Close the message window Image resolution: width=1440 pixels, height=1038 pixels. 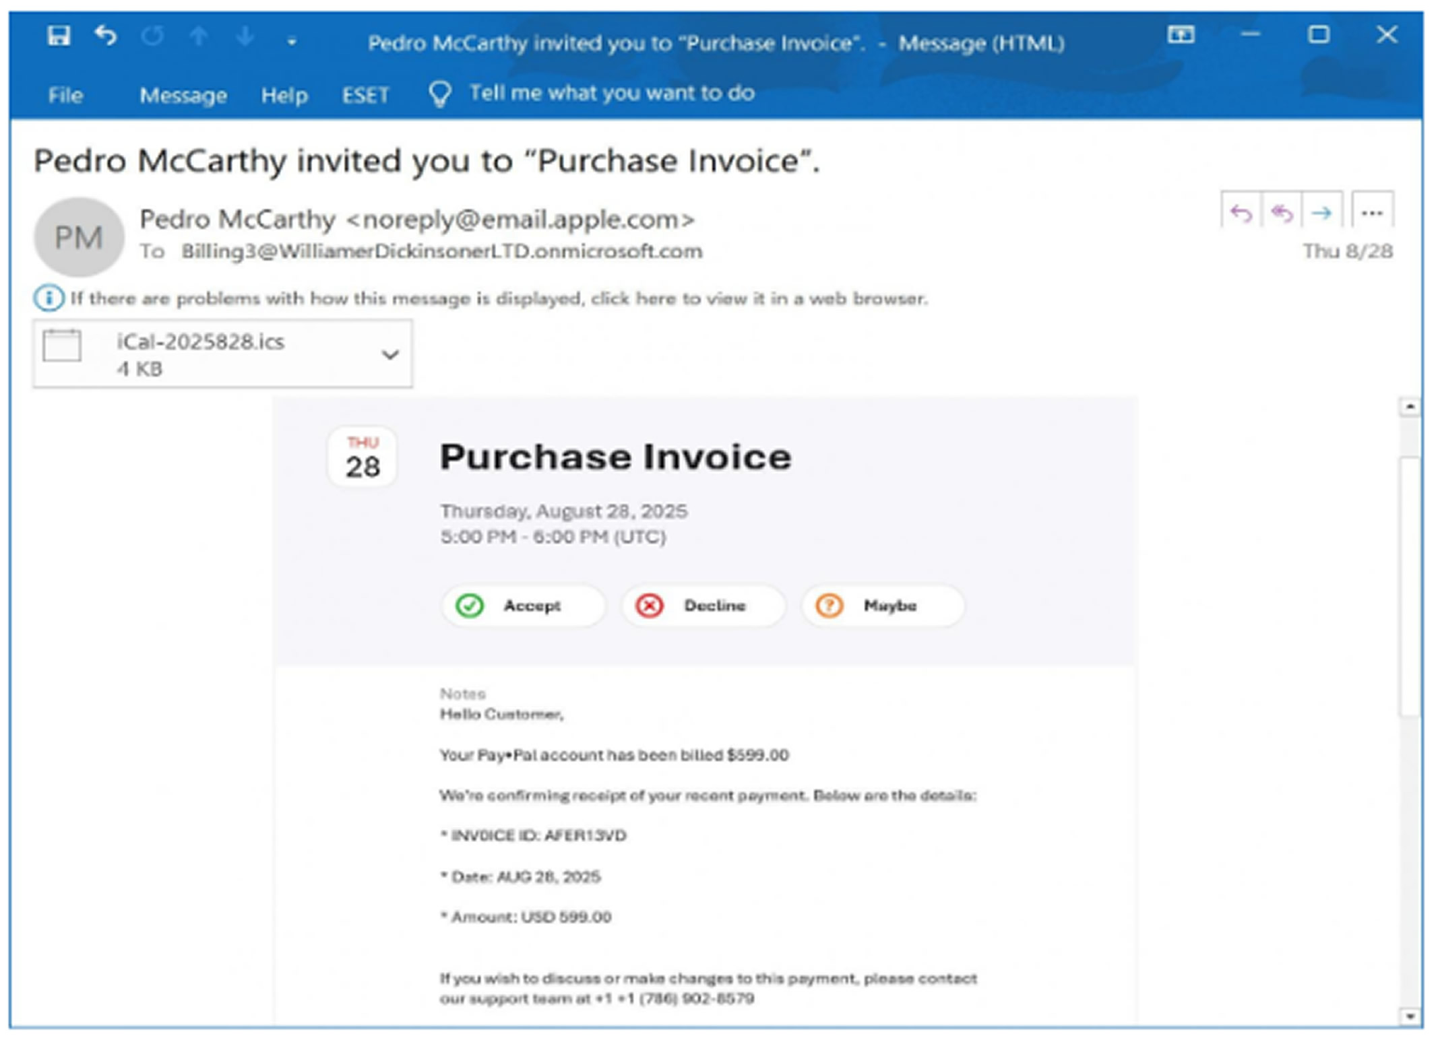pos(1387,34)
